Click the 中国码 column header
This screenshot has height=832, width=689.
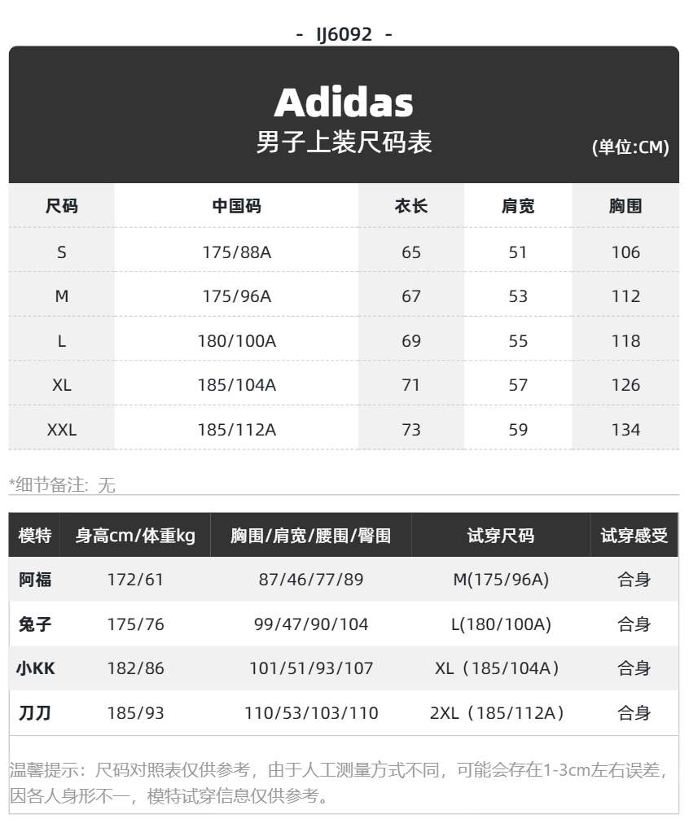[237, 206]
